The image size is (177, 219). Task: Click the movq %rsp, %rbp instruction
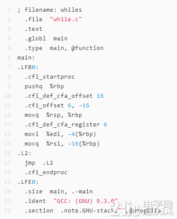point(53,115)
